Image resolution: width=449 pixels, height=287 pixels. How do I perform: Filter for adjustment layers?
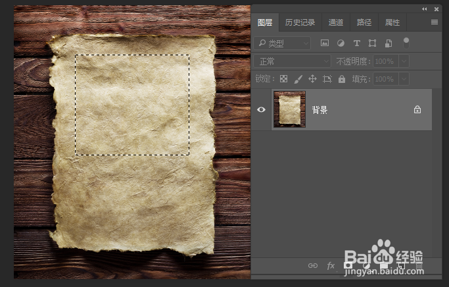pyautogui.click(x=341, y=43)
